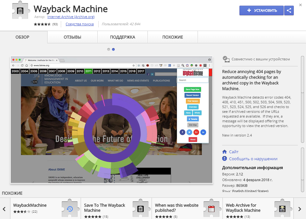The height and width of the screenshot is (219, 306).
Task: Select year 2017 in the screenshot timeline
Action: point(141,71)
